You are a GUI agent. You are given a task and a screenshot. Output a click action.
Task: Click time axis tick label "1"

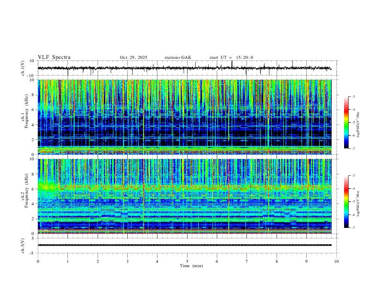tap(67, 261)
